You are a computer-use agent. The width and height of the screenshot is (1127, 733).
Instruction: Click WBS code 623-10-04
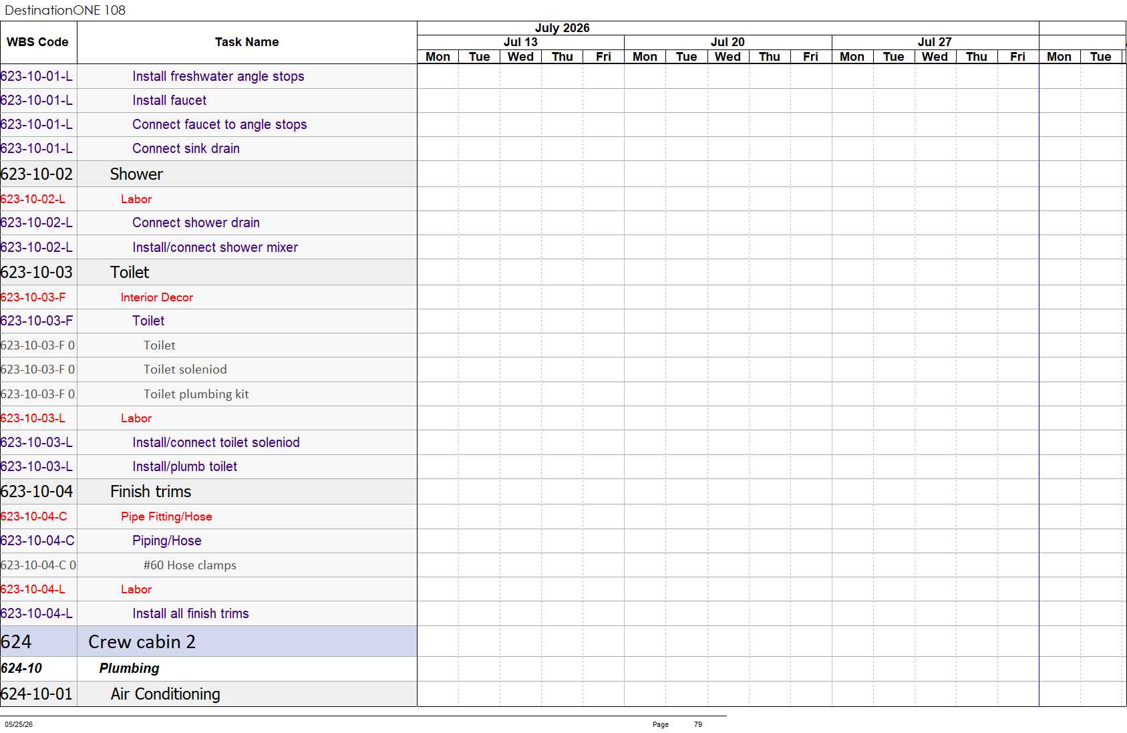pyautogui.click(x=37, y=491)
